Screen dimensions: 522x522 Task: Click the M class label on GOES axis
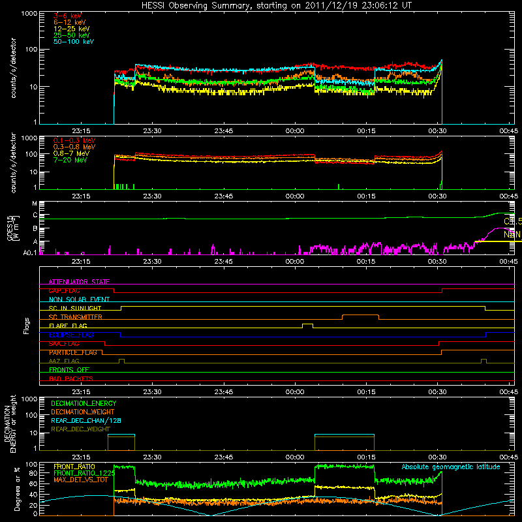coord(35,203)
